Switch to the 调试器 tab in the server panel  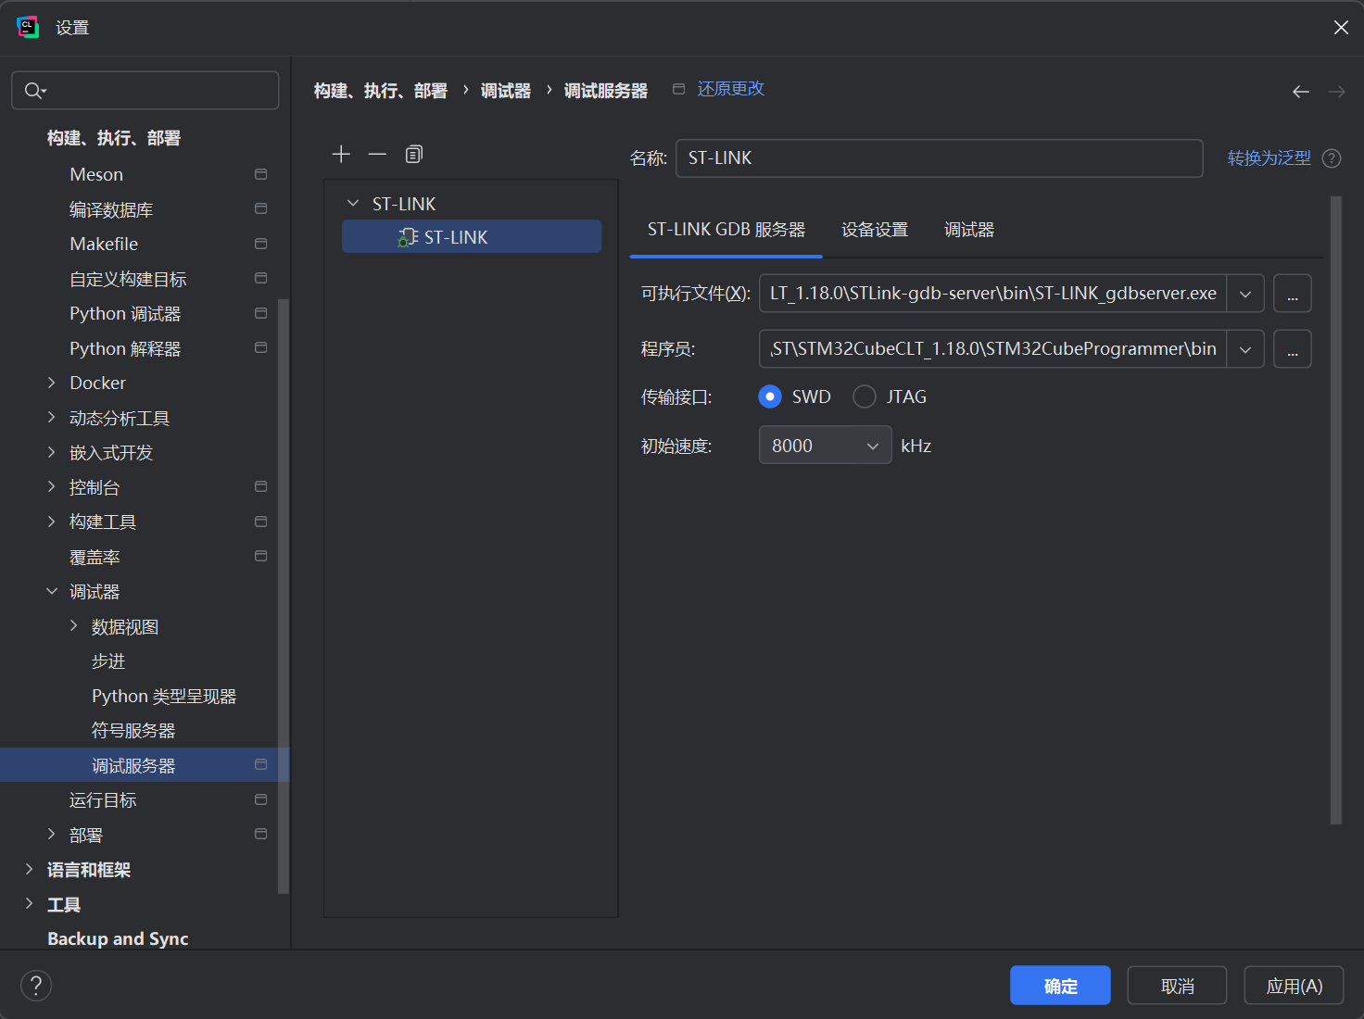point(969,230)
